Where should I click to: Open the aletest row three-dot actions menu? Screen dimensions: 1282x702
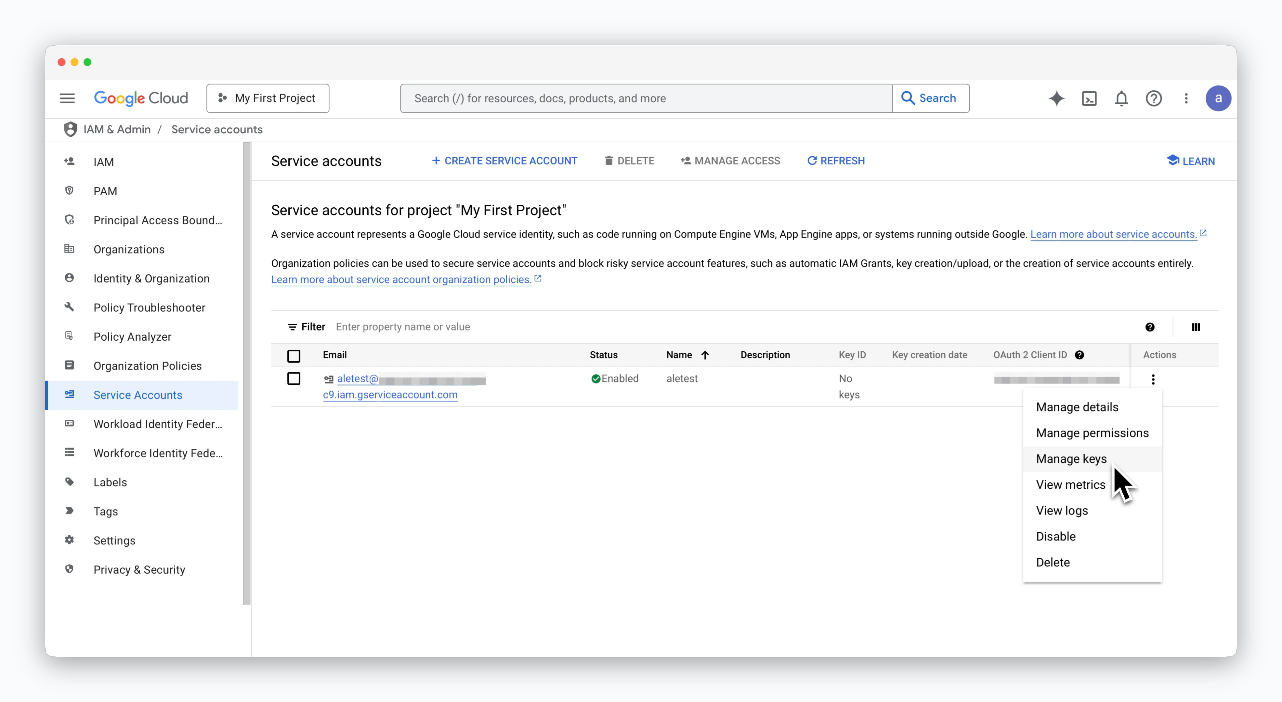tap(1153, 379)
